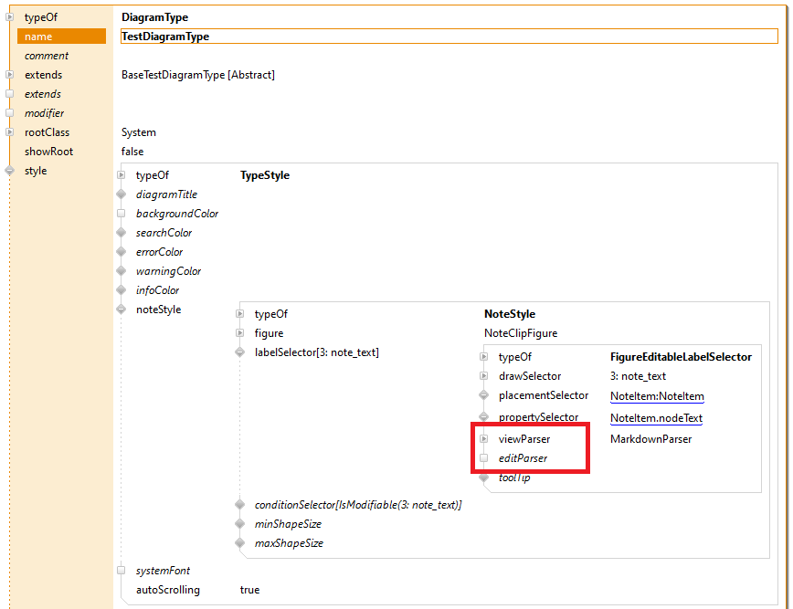Select the showRoot property in sidebar

tap(48, 152)
